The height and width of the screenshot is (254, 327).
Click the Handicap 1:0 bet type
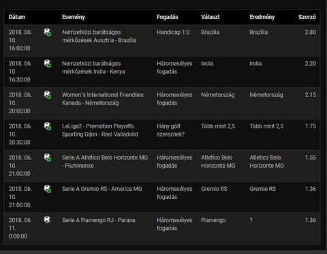tap(173, 32)
